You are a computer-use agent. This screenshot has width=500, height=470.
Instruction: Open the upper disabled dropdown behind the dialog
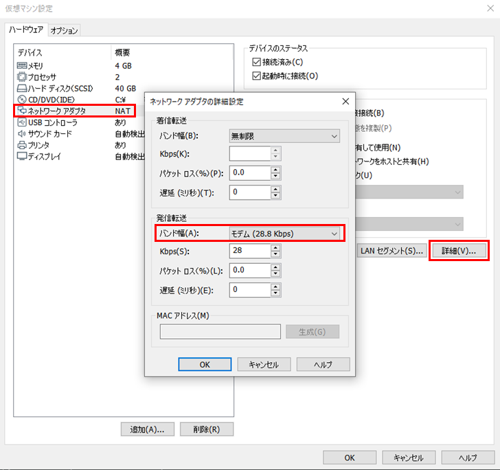(409, 192)
